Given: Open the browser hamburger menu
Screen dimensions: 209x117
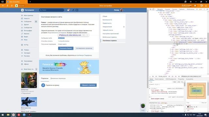Looking at the screenshot, I should (191, 2).
